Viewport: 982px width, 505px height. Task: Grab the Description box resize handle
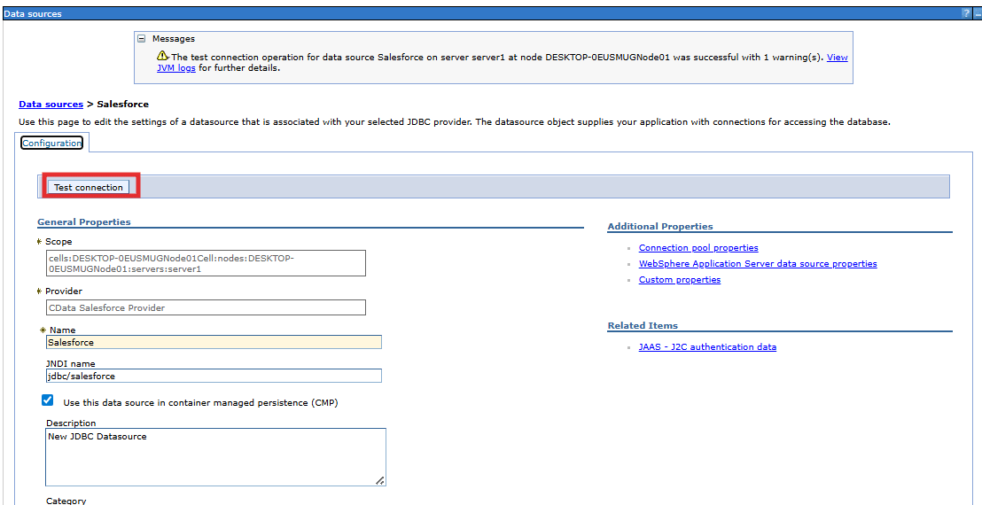coord(380,480)
